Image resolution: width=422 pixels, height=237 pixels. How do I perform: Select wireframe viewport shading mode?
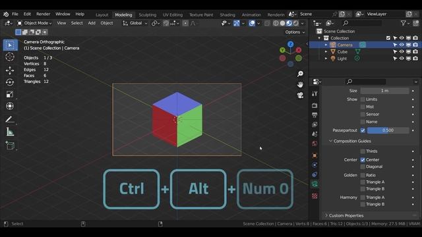276,24
